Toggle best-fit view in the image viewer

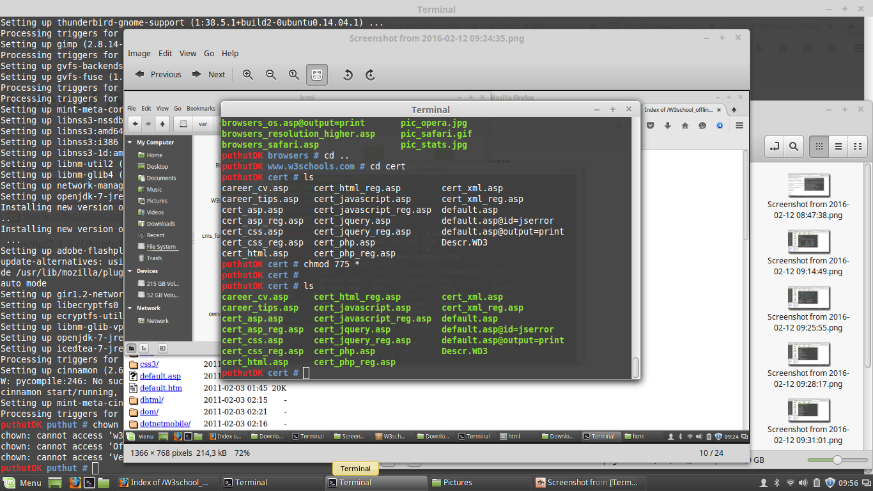coord(316,75)
